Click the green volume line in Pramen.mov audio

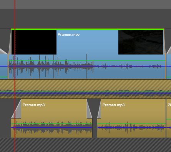pos(87,60)
